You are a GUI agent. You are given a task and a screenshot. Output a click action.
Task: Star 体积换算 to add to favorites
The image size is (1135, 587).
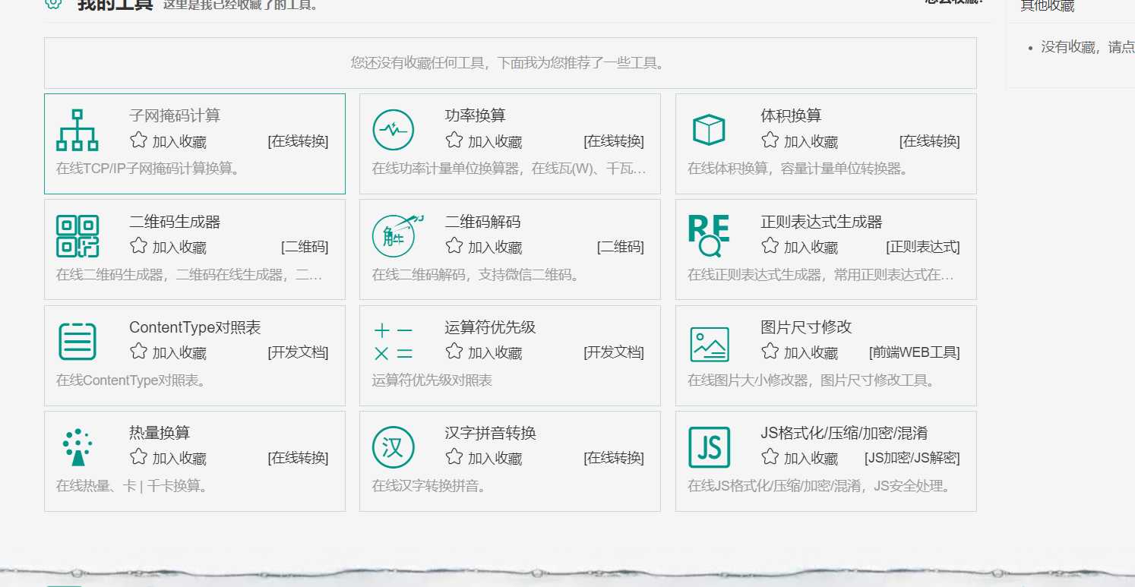770,140
